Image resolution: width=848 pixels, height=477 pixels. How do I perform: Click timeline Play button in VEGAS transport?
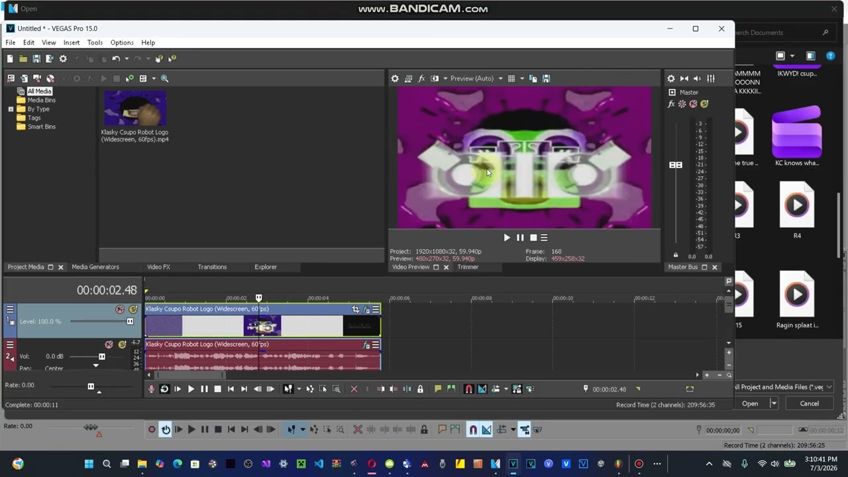click(191, 389)
